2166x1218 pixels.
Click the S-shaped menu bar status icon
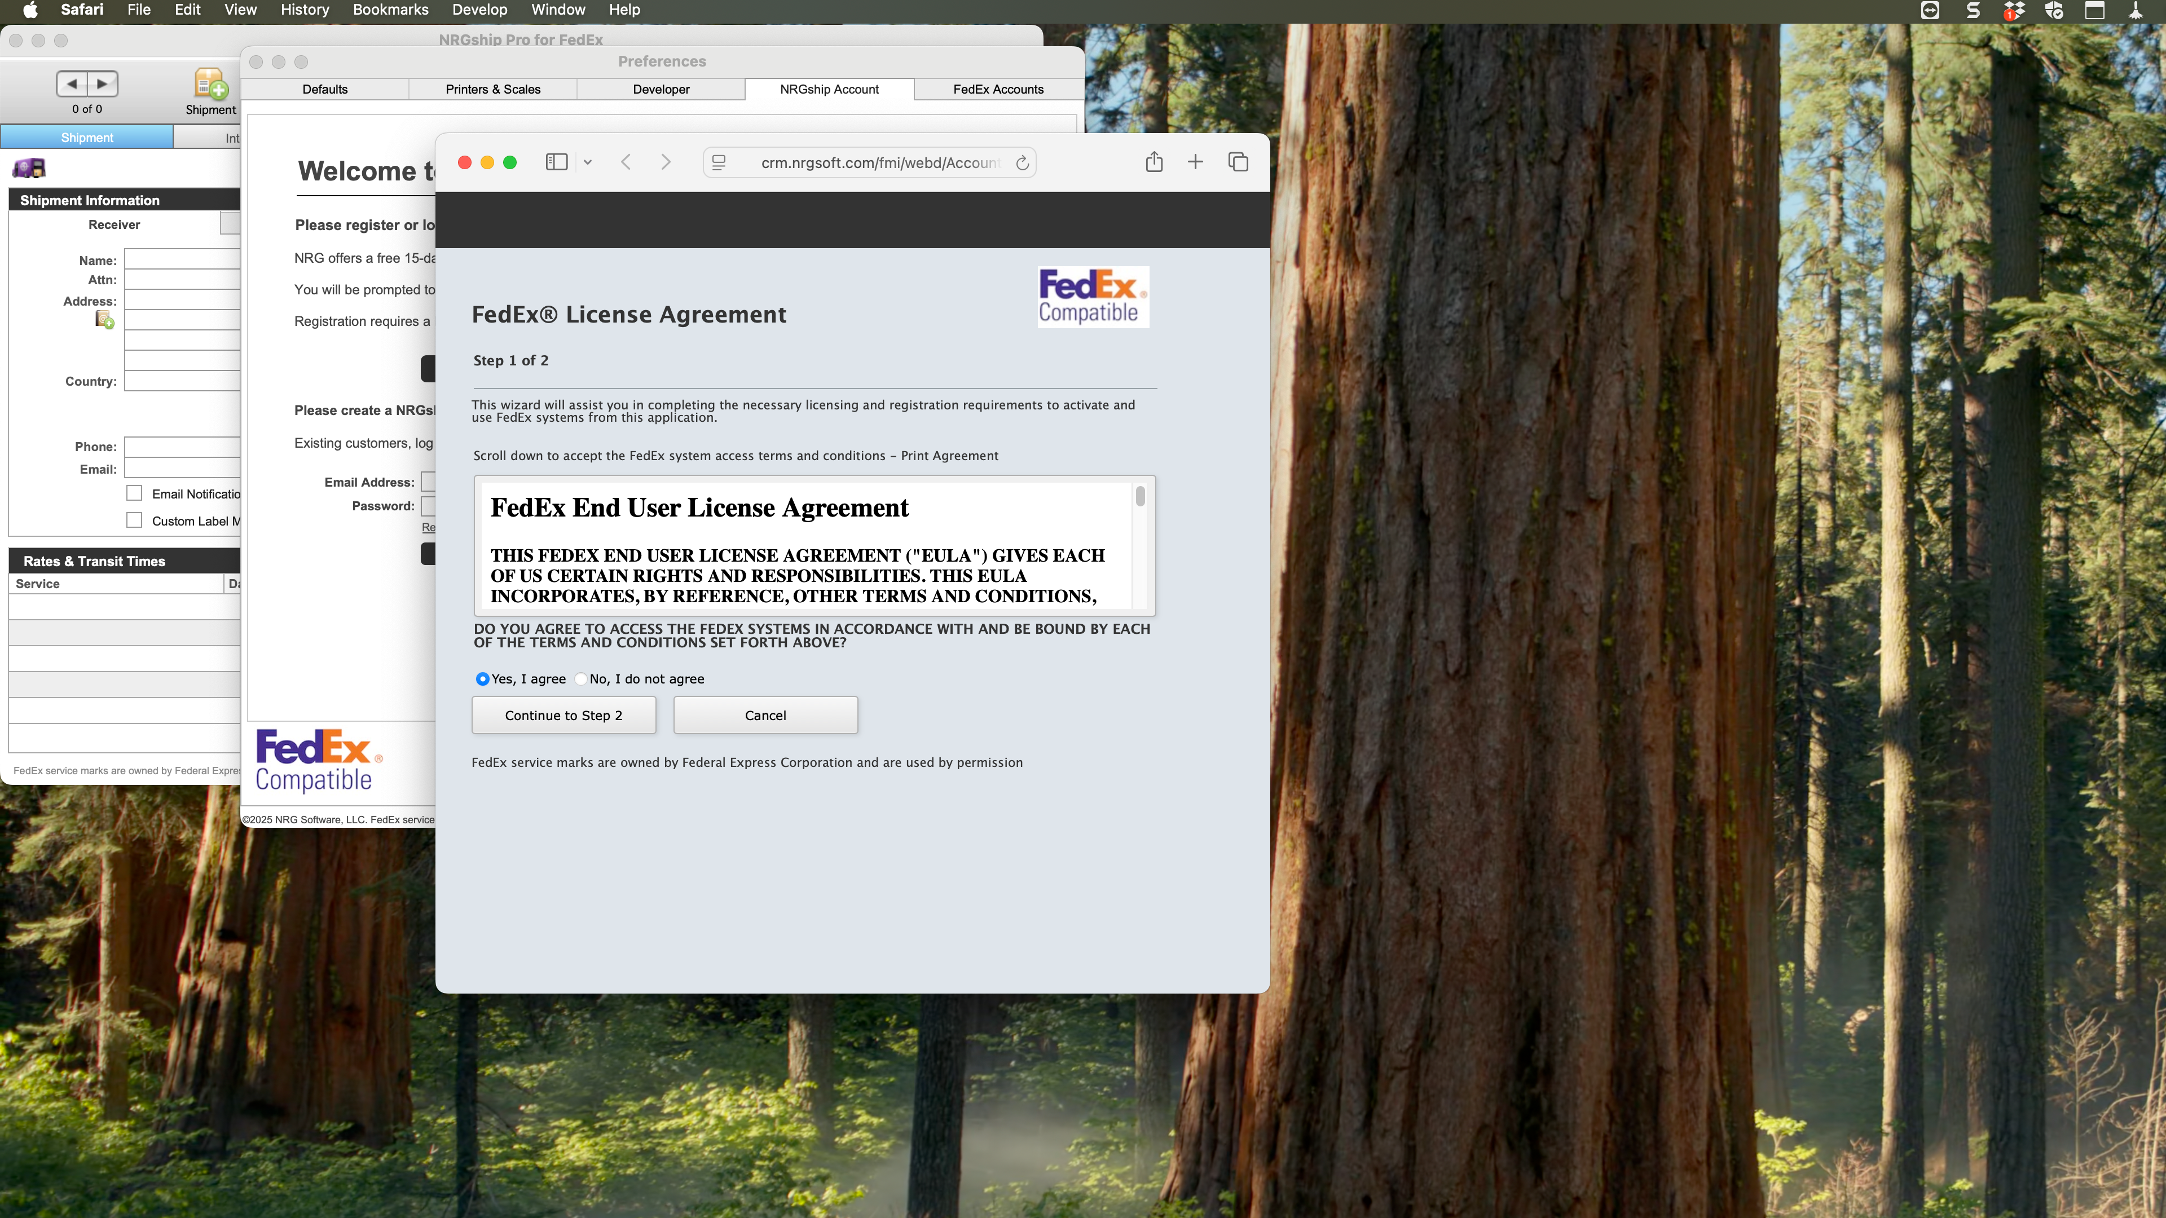(x=1973, y=10)
